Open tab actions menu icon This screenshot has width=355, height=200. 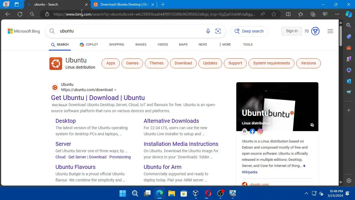tap(17, 4)
